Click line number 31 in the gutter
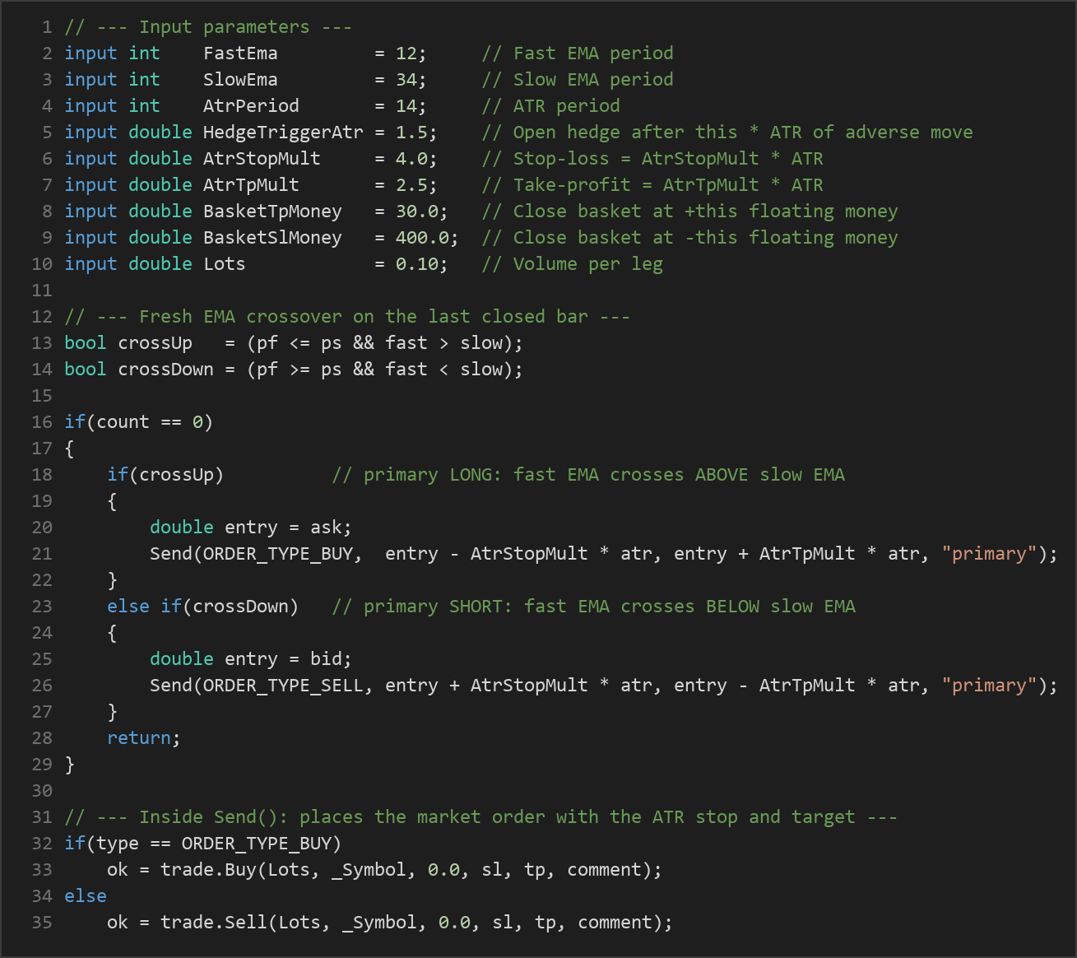1077x958 pixels. pyautogui.click(x=42, y=817)
